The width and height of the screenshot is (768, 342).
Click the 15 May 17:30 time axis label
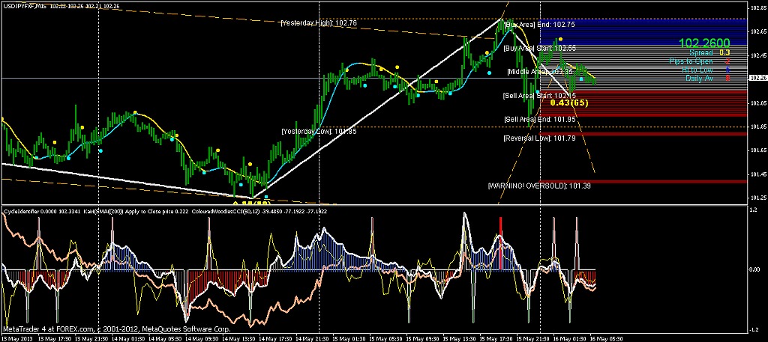coord(498,338)
